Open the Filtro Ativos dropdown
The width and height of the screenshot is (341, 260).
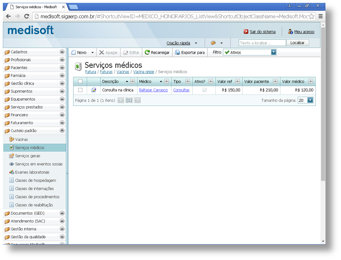coord(274,52)
